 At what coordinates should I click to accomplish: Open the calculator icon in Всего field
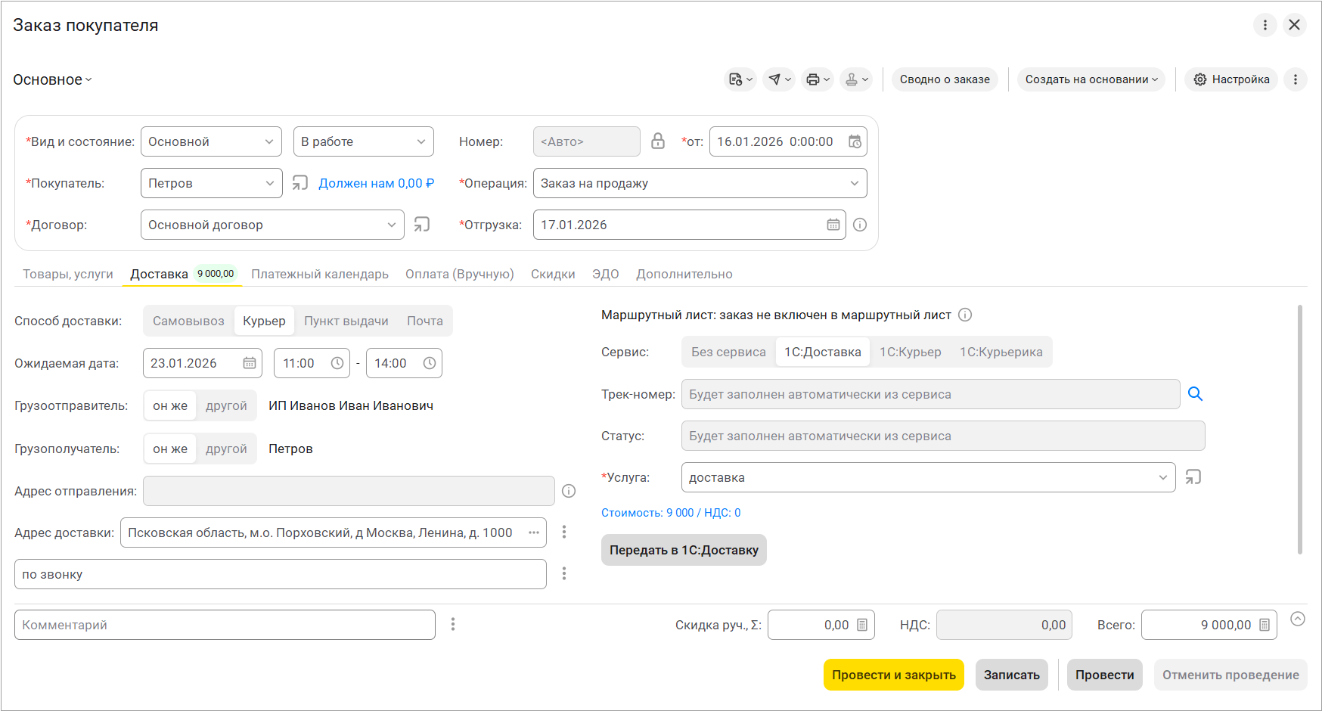click(1265, 625)
